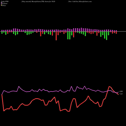Click the green-red Price legend swatch
The image size is (126, 126).
click(x=2, y=5)
